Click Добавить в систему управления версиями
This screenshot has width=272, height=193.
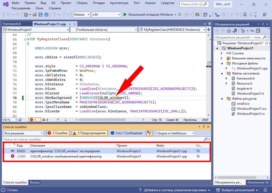(175, 190)
